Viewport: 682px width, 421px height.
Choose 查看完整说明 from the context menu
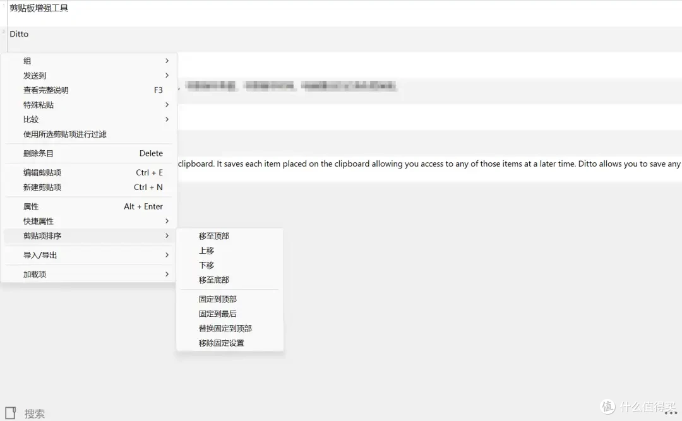[x=89, y=90]
